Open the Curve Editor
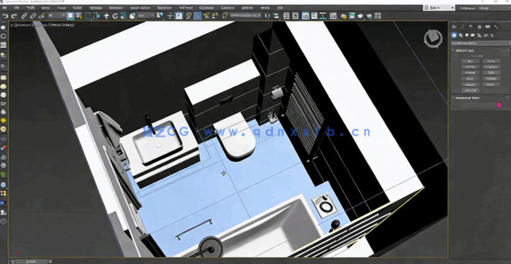 (314, 15)
